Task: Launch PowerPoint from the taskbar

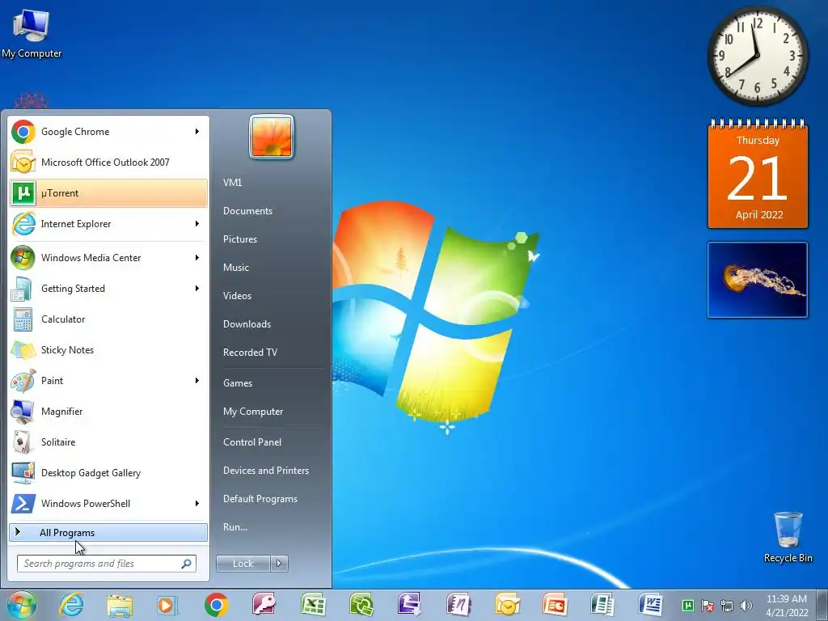Action: point(555,605)
